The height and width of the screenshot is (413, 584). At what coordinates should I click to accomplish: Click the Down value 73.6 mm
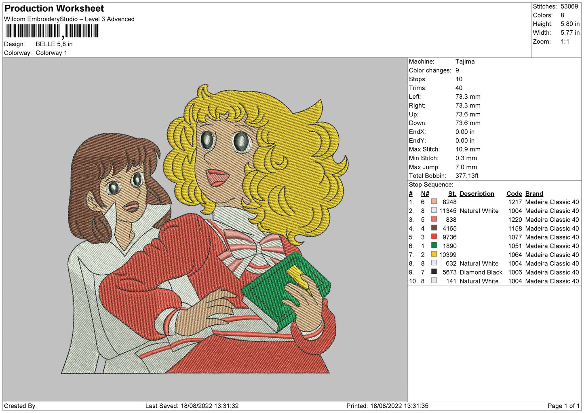click(x=468, y=123)
